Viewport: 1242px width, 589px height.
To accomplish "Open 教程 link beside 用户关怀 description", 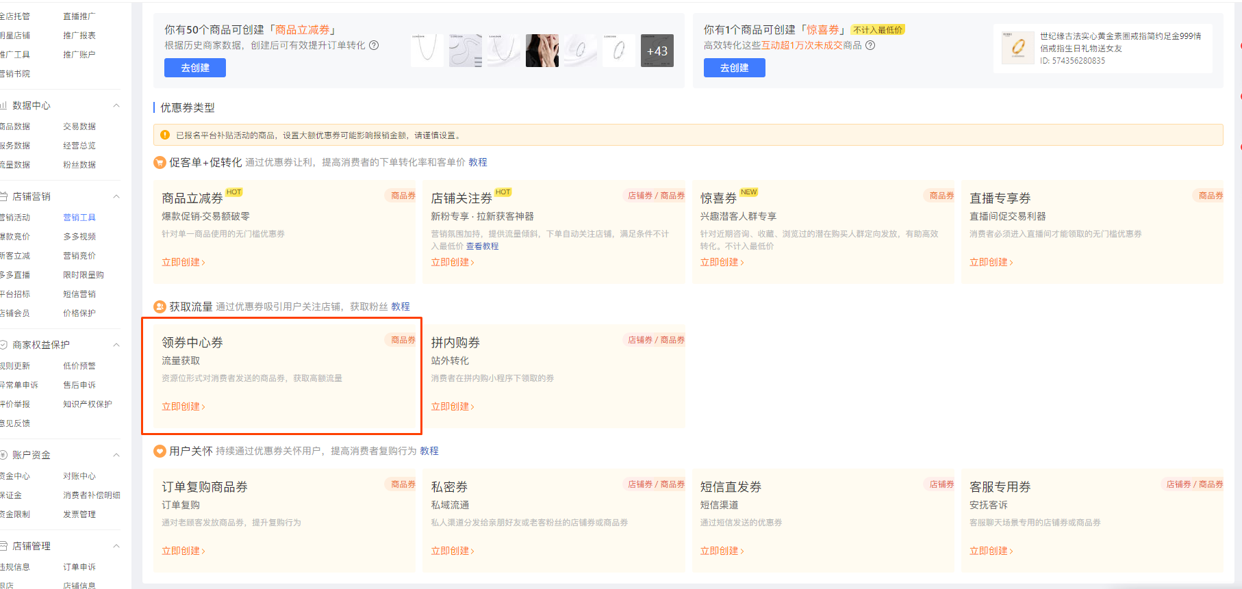I will pyautogui.click(x=429, y=451).
